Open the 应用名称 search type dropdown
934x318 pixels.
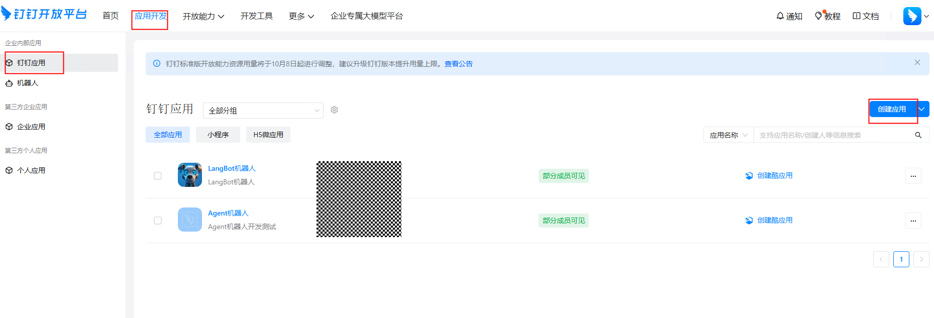pyautogui.click(x=729, y=135)
